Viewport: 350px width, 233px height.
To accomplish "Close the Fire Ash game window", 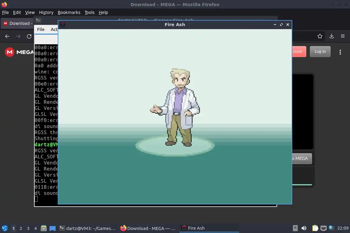I will (x=288, y=25).
